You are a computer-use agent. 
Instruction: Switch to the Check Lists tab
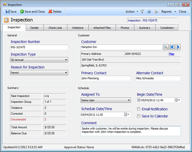(55, 28)
